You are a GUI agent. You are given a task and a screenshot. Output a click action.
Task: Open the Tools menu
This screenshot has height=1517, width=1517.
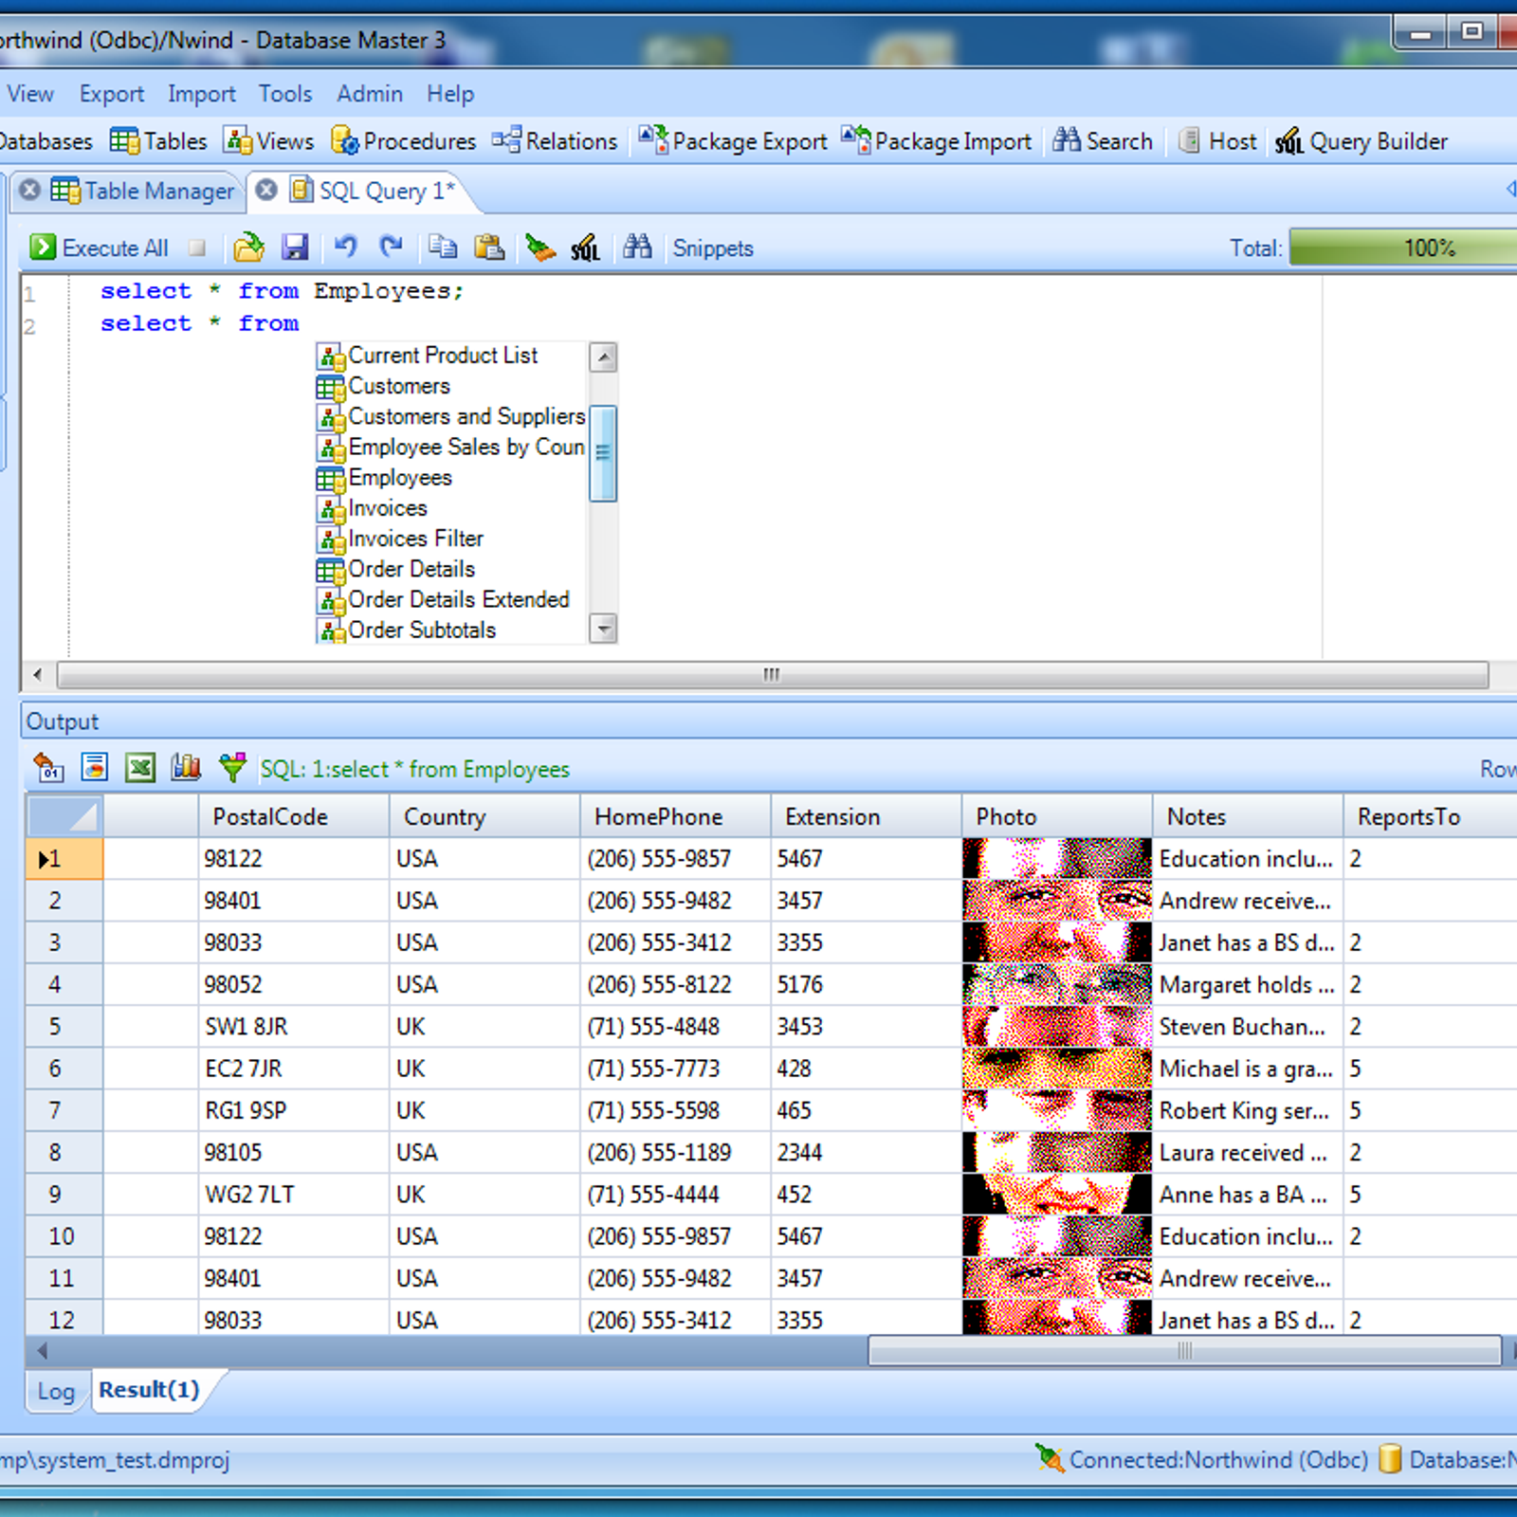(285, 94)
